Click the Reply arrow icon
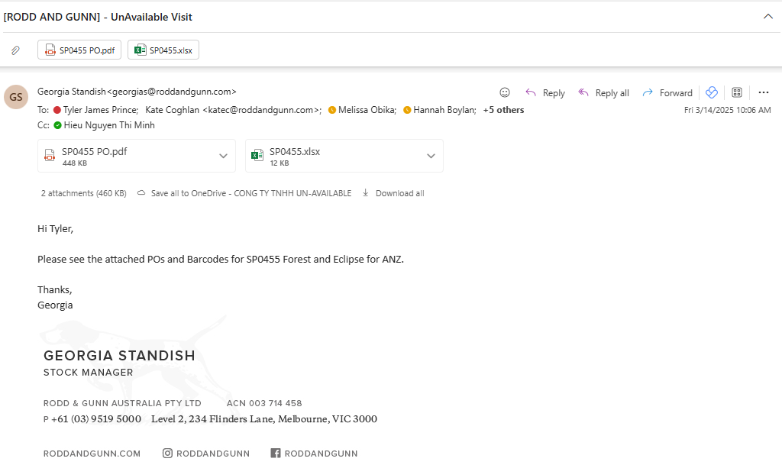The width and height of the screenshot is (782, 465). coord(531,92)
